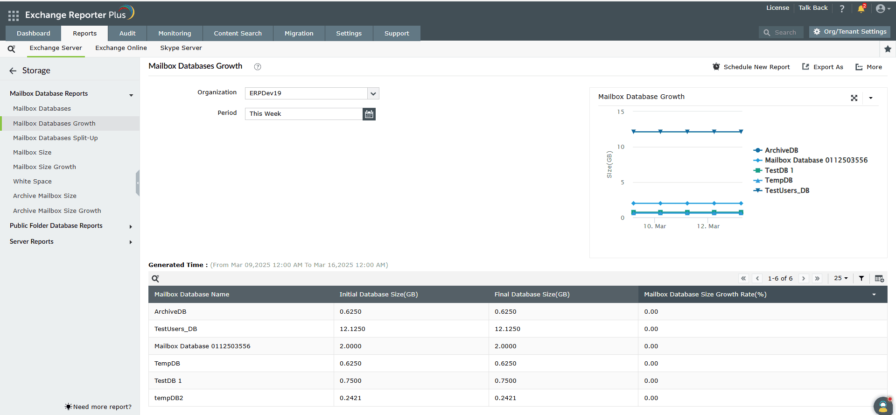Open Mailbox Size report
This screenshot has width=896, height=415.
pyautogui.click(x=32, y=153)
